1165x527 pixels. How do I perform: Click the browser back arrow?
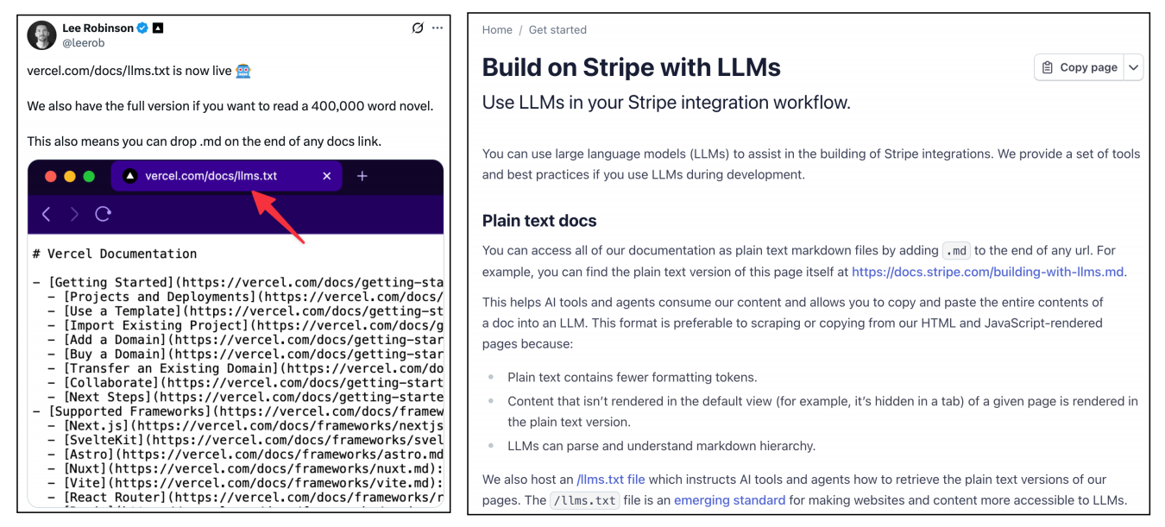point(47,214)
